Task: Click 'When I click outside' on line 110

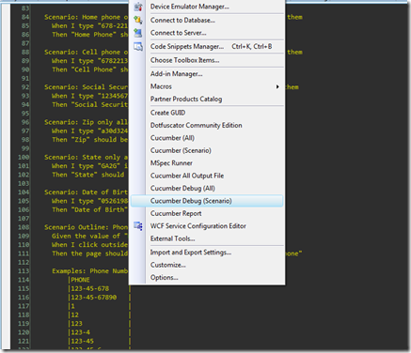Action: tap(90, 245)
